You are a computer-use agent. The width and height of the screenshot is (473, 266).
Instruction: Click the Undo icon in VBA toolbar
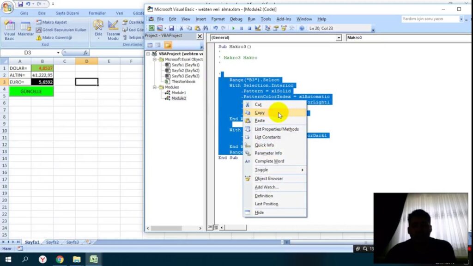pyautogui.click(x=216, y=28)
